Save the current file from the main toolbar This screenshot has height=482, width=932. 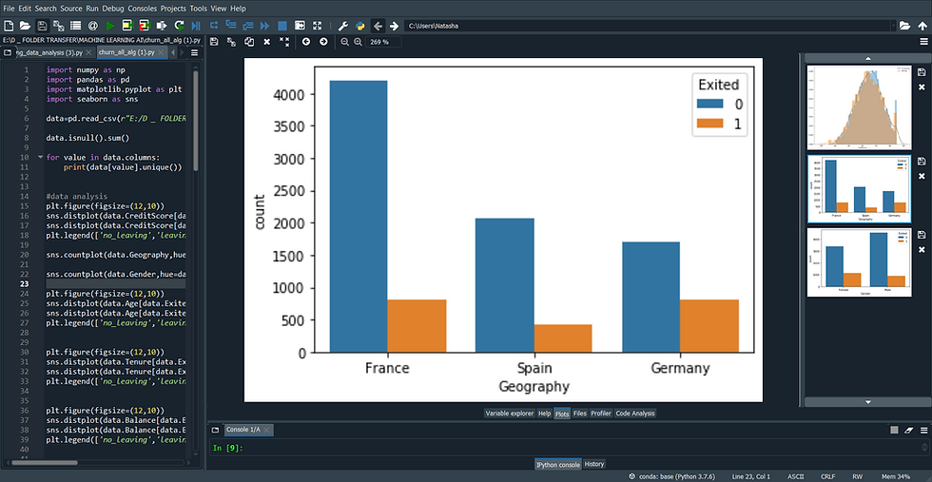tap(42, 26)
